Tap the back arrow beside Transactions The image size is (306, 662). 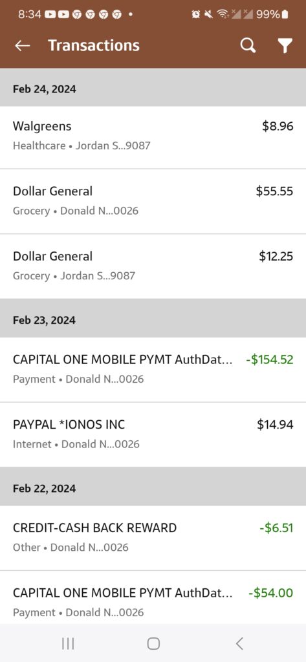tap(23, 46)
